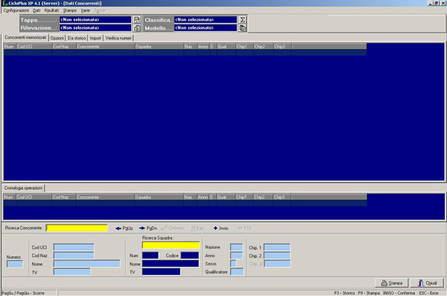Image resolution: width=447 pixels, height=296 pixels.
Task: Click the Numero input box
Action: [x=15, y=264]
